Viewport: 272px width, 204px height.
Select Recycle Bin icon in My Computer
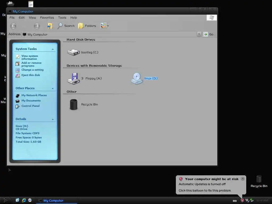click(74, 104)
